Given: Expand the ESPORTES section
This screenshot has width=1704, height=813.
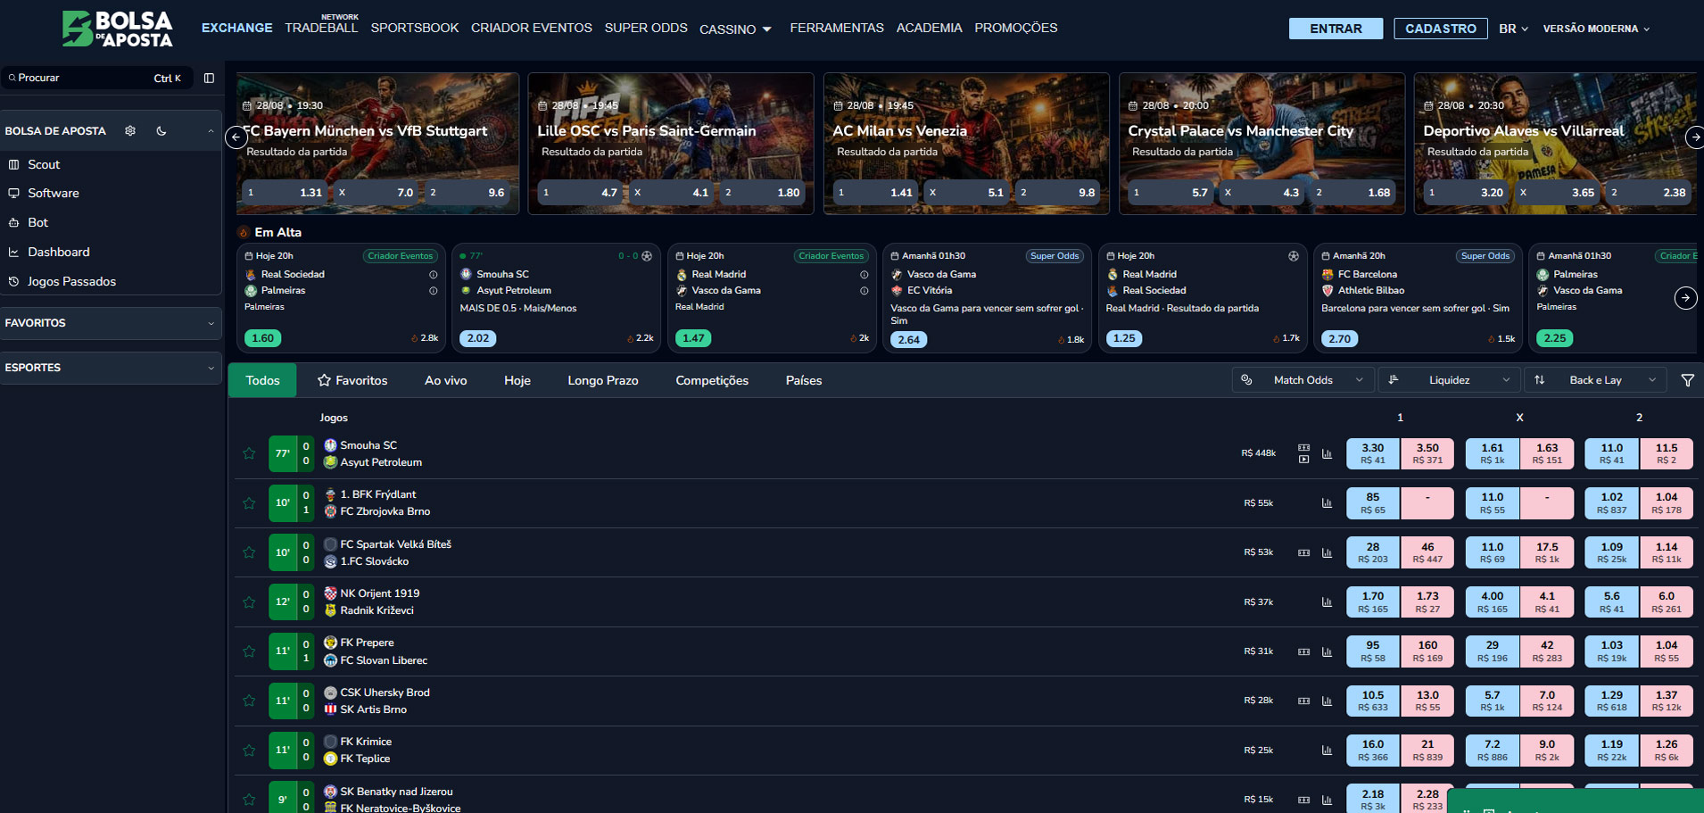Looking at the screenshot, I should [x=111, y=368].
